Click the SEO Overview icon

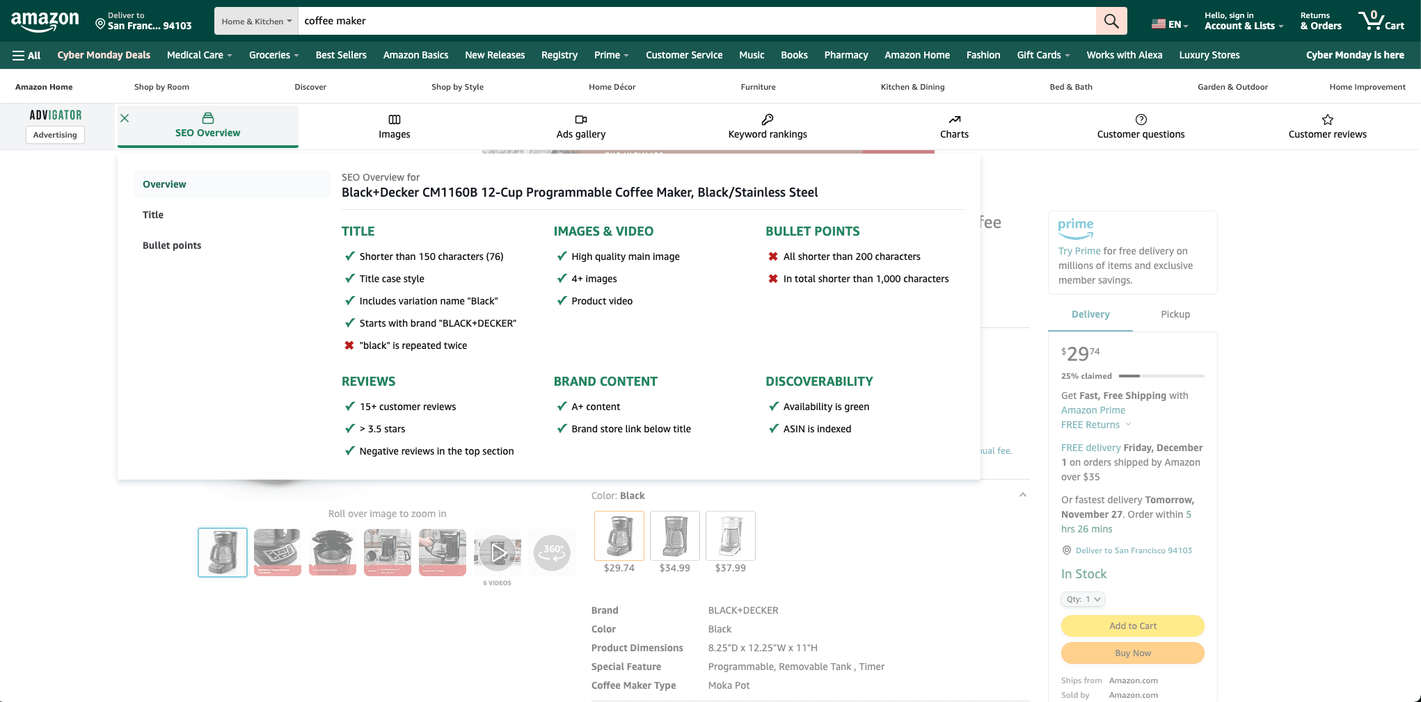point(208,118)
